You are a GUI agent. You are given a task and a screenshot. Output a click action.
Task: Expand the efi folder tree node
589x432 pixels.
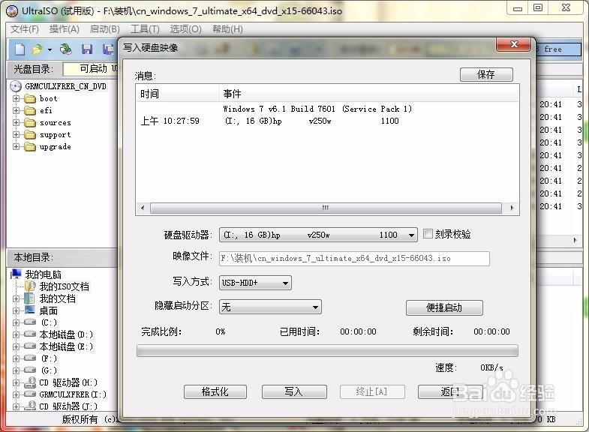[x=16, y=111]
